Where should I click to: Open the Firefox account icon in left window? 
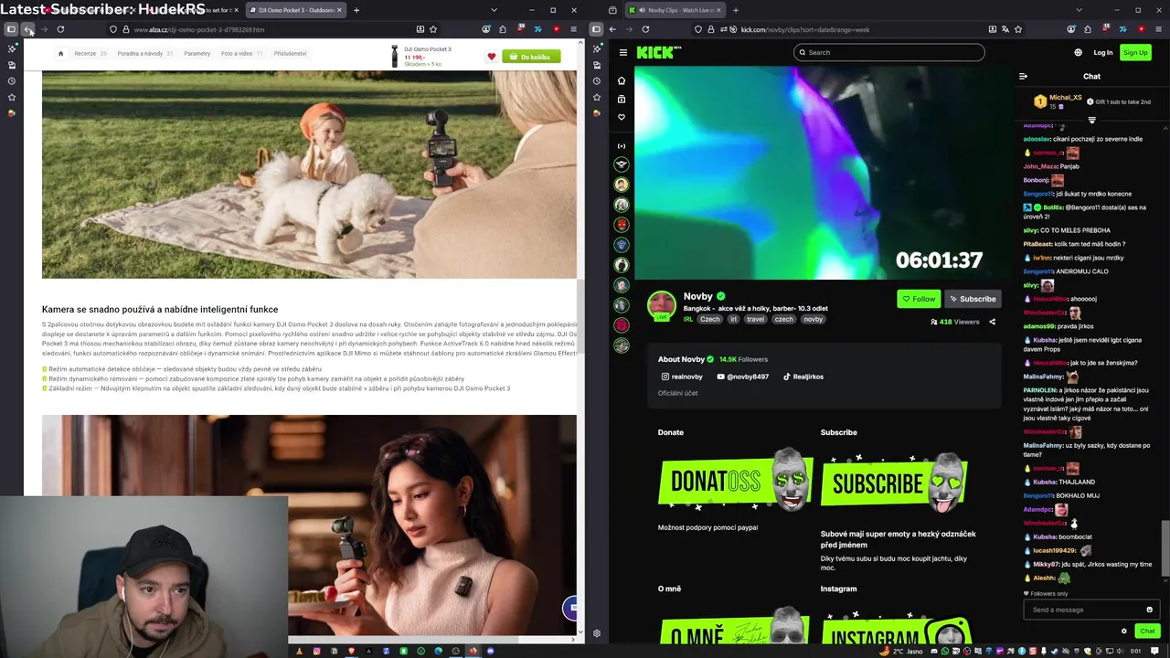pos(486,29)
